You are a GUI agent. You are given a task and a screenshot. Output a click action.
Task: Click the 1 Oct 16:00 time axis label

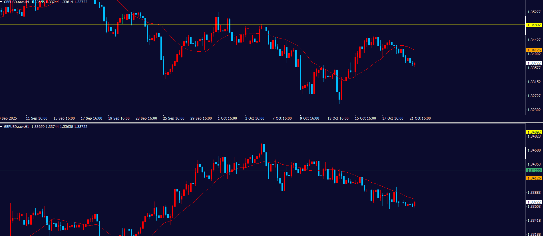pyautogui.click(x=227, y=118)
